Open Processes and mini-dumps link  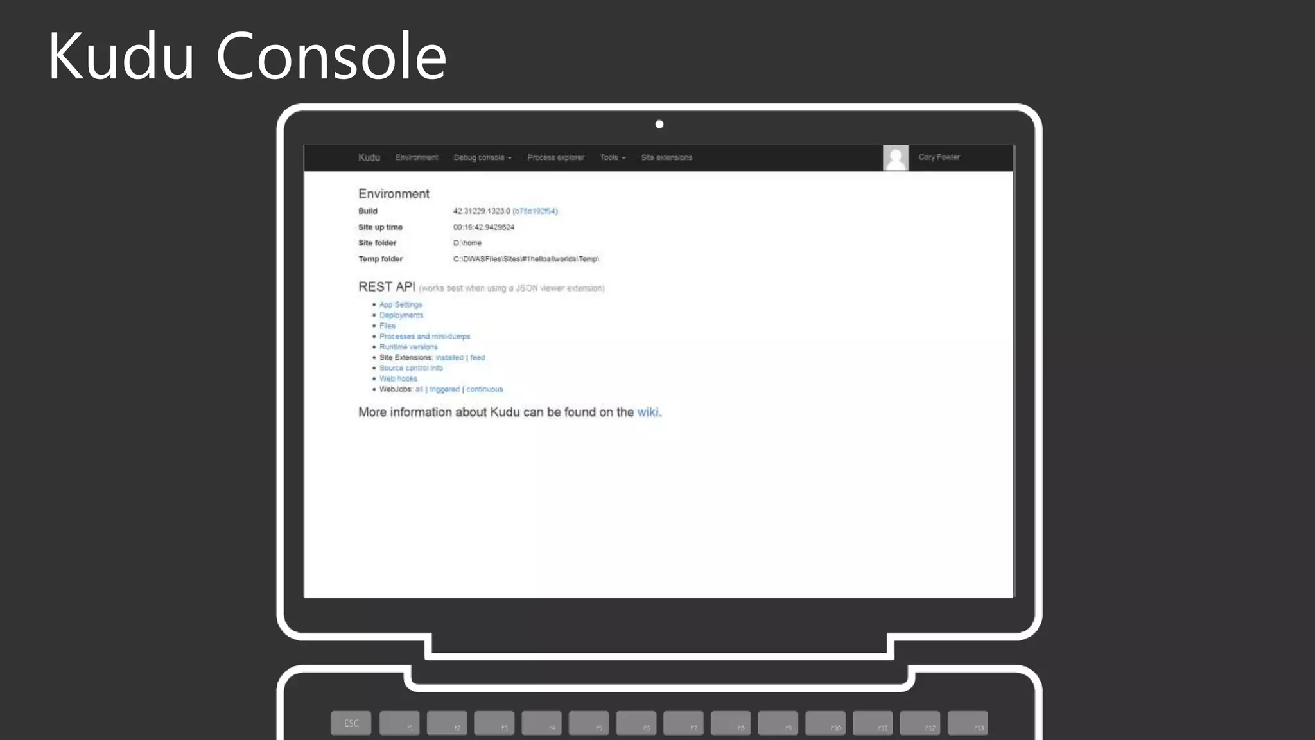coord(424,337)
